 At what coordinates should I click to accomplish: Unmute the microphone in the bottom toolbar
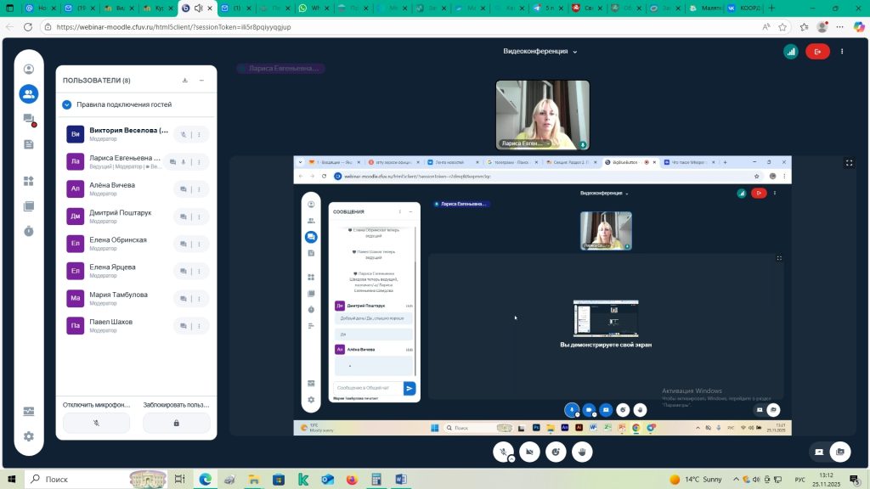coord(504,452)
